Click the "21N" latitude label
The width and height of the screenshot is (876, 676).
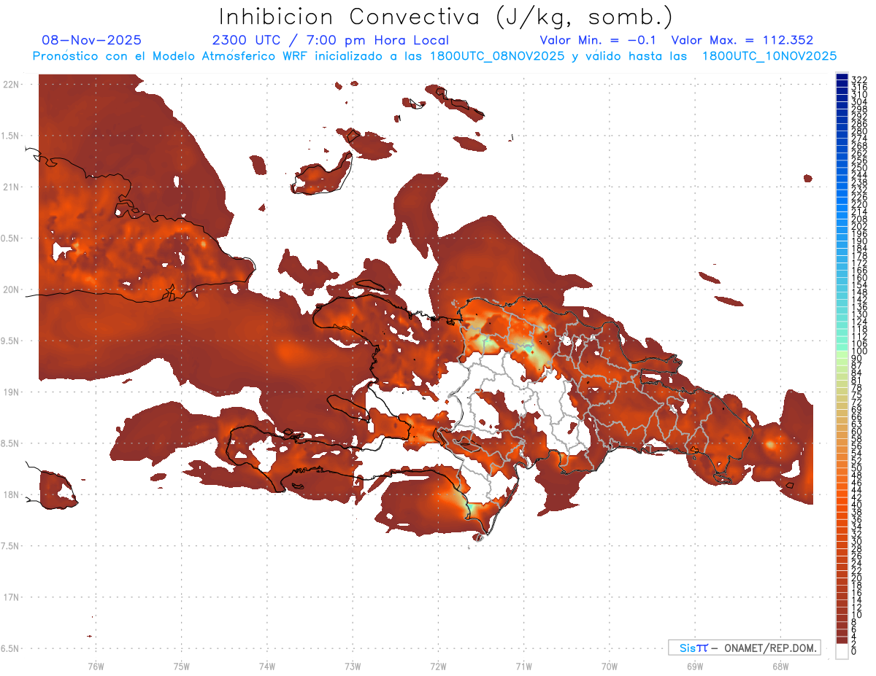[x=11, y=187]
